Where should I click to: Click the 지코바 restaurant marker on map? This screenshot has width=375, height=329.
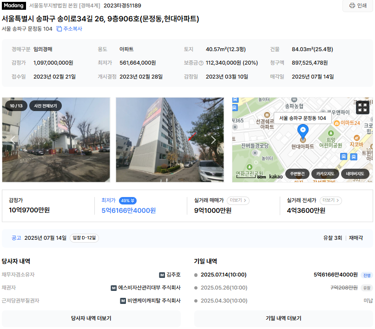point(356,141)
